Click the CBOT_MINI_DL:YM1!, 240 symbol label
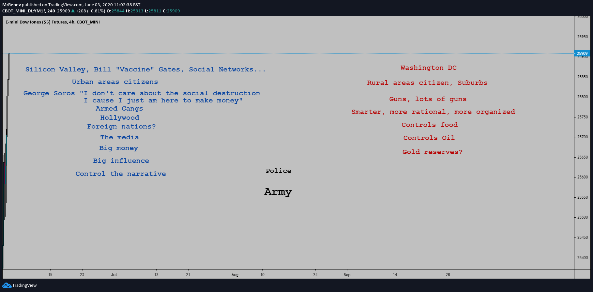Viewport: 593px width, 292px height. pyautogui.click(x=29, y=11)
